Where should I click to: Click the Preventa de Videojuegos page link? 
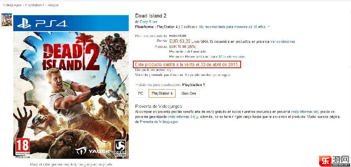(x=159, y=122)
